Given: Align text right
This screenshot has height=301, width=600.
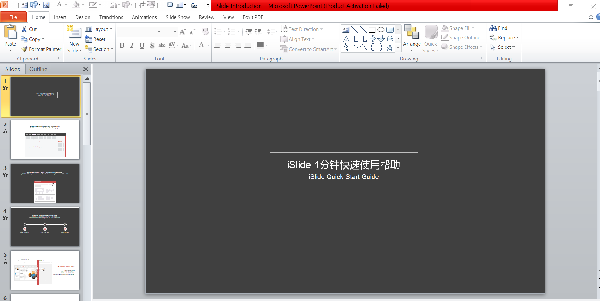Looking at the screenshot, I should pos(238,46).
